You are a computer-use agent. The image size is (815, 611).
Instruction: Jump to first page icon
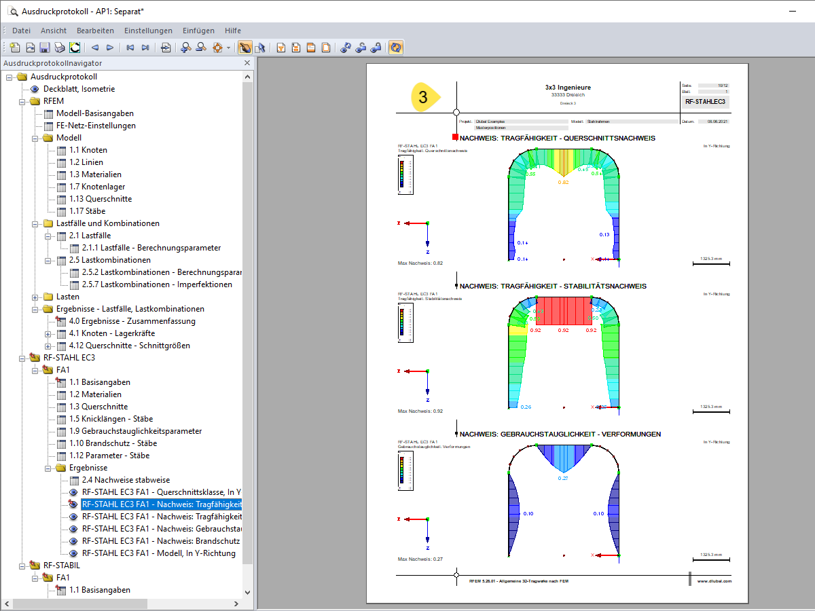point(130,48)
